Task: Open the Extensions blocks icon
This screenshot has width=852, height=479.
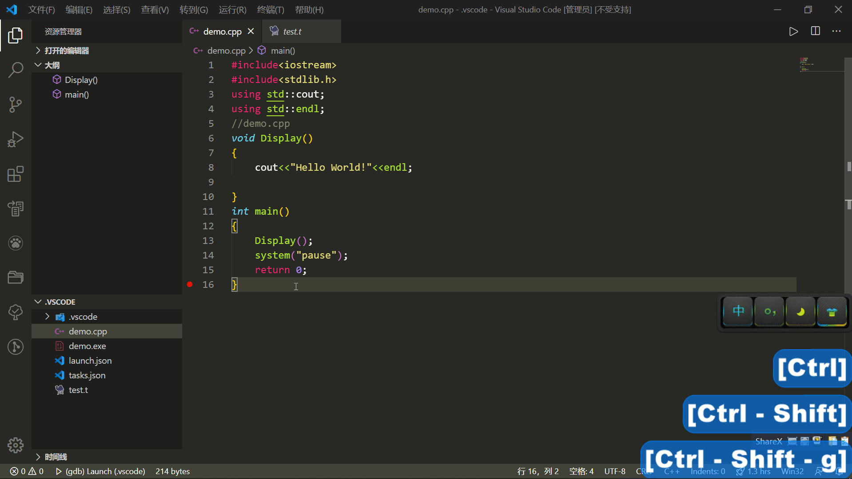Action: pyautogui.click(x=16, y=174)
